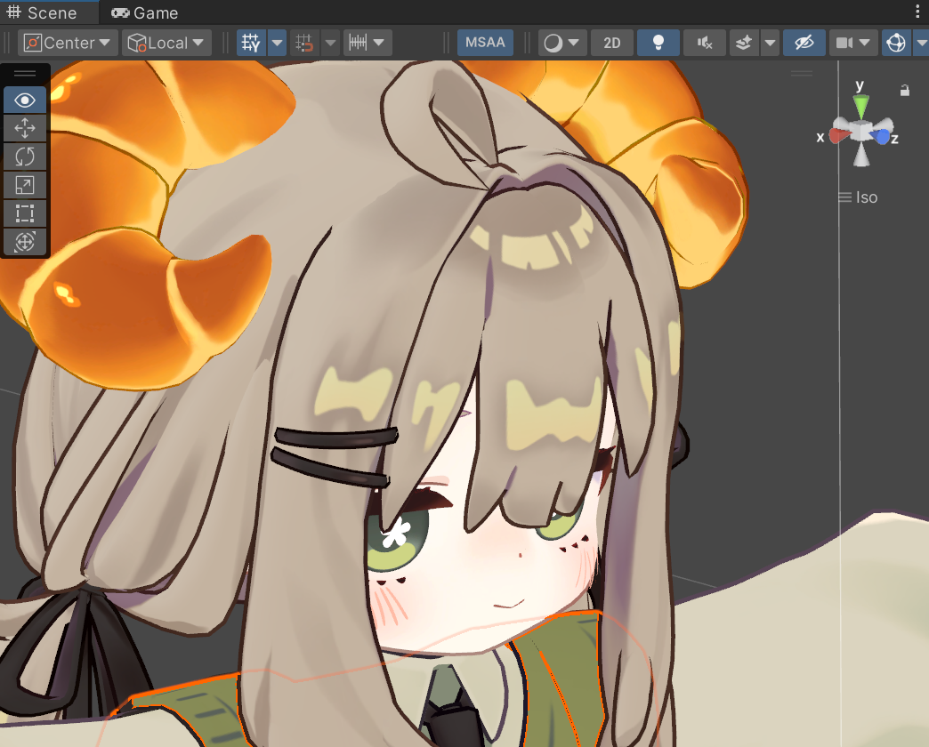Open the grid snapping settings arrow

[331, 43]
